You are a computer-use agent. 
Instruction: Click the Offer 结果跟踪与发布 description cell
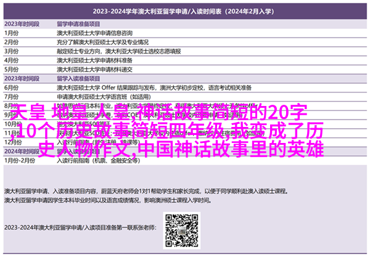tap(154, 88)
